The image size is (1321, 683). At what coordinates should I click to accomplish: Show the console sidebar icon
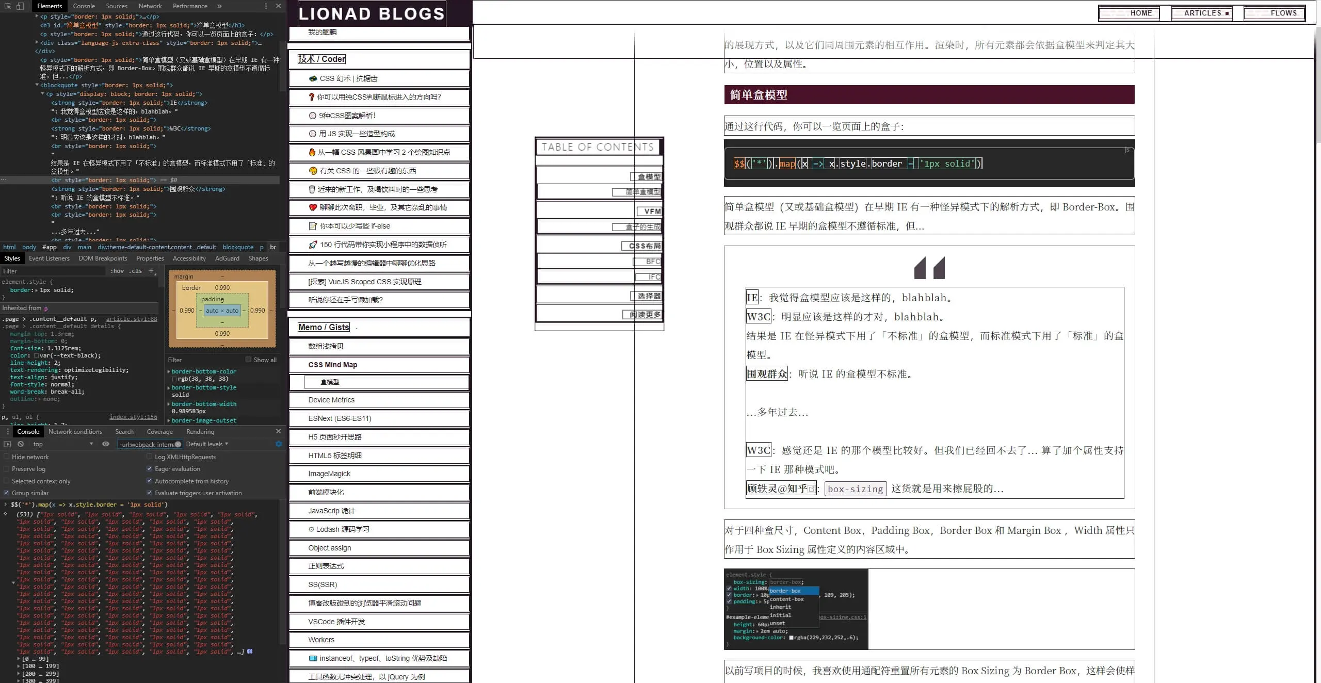pyautogui.click(x=7, y=444)
